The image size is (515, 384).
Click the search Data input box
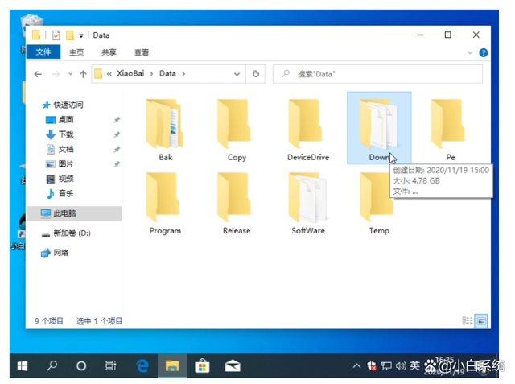[x=377, y=74]
